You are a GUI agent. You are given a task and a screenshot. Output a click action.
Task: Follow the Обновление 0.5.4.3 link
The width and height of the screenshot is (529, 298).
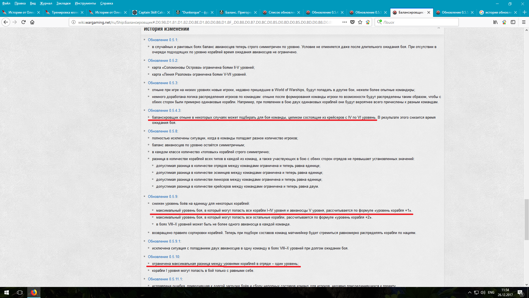pyautogui.click(x=164, y=110)
